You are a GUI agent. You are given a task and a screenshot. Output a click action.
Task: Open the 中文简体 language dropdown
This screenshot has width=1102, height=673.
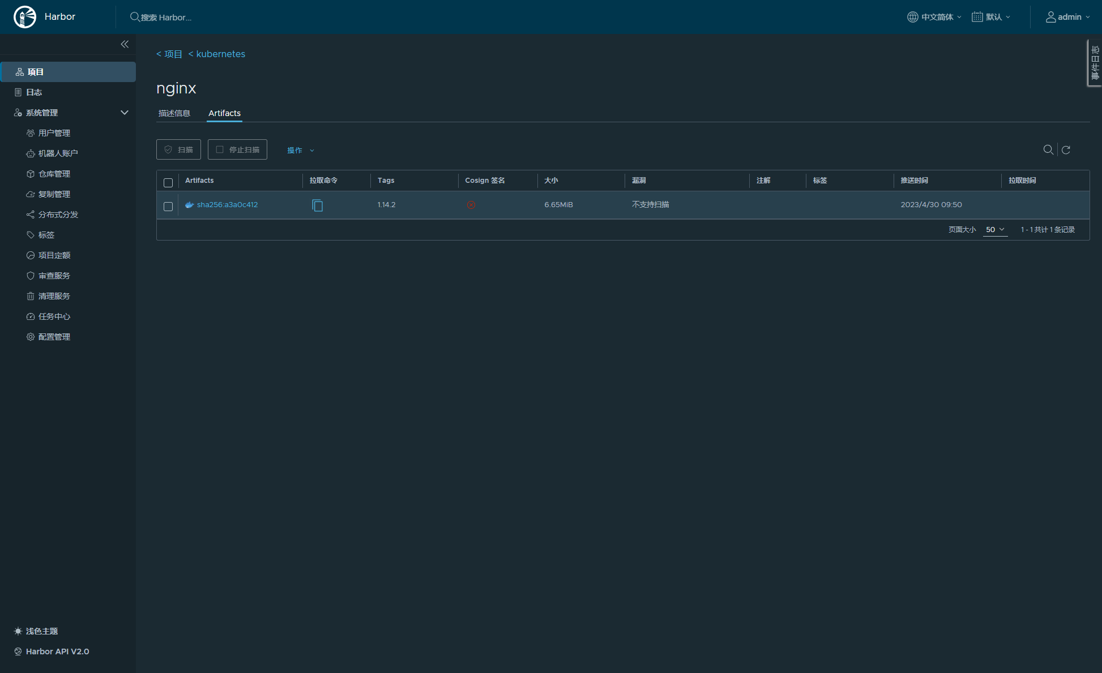coord(934,17)
